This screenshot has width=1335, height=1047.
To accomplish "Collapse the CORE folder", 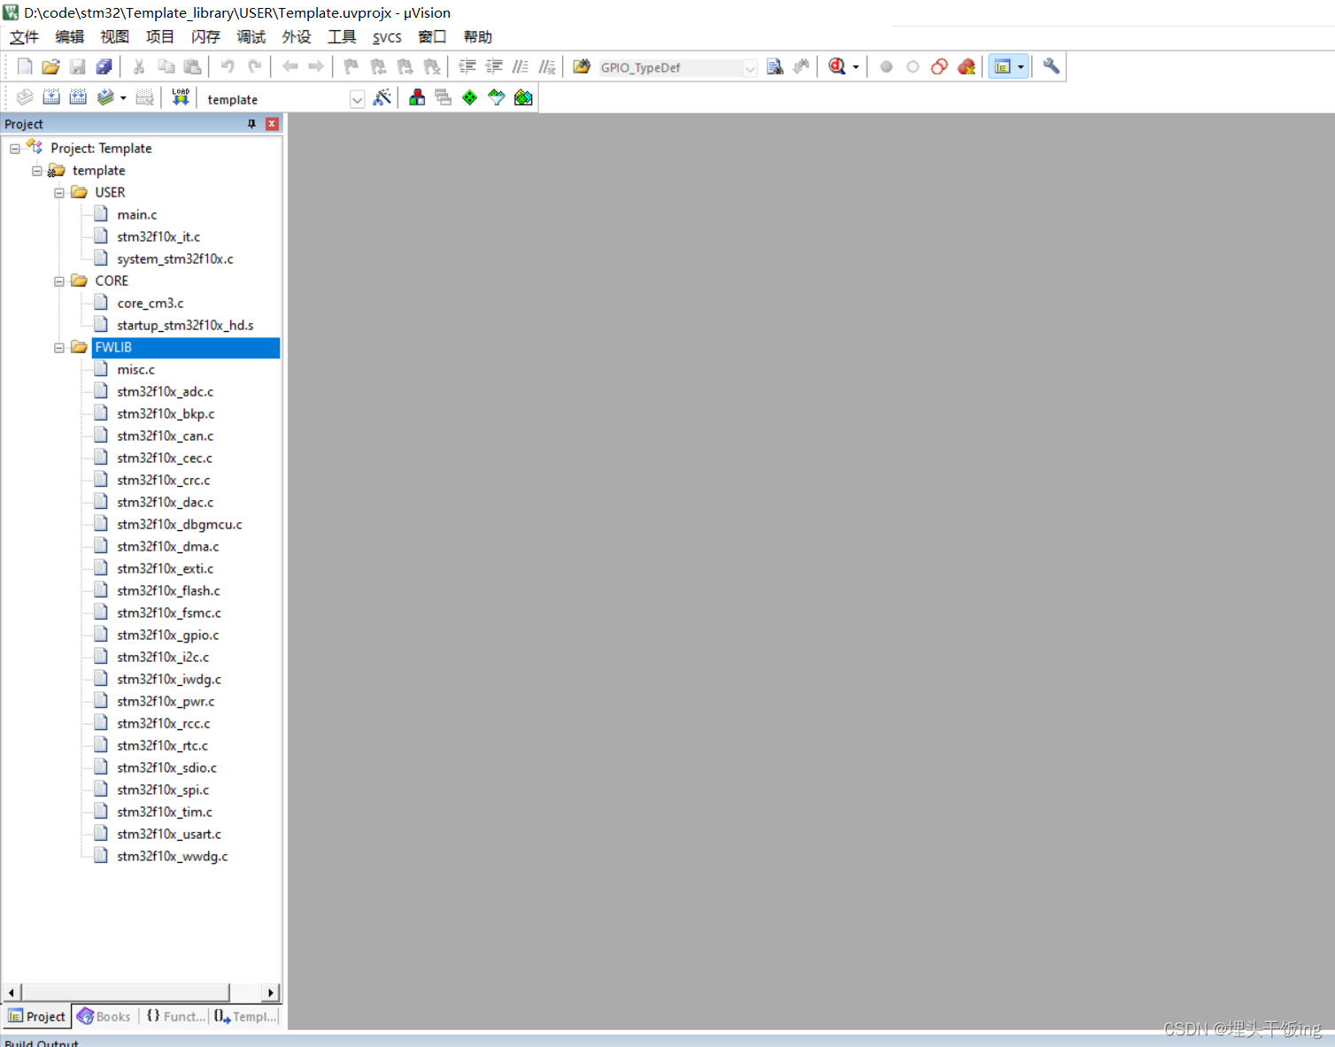I will tap(59, 281).
